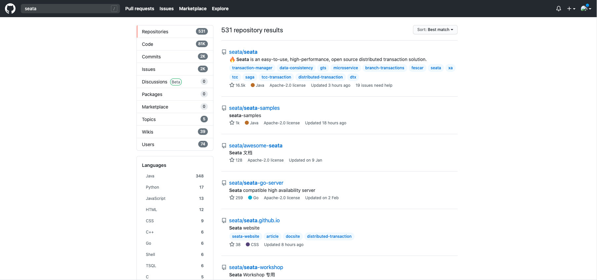Select the Repositories results filter
Viewport: 597px width, 280px height.
(x=175, y=32)
